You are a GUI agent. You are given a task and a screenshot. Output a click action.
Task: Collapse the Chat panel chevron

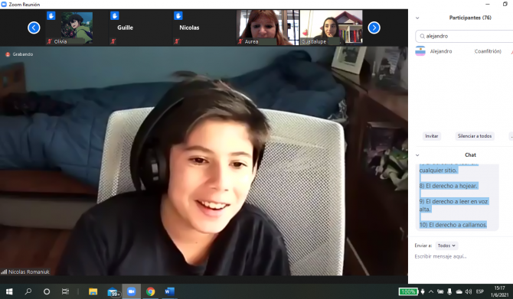417,155
